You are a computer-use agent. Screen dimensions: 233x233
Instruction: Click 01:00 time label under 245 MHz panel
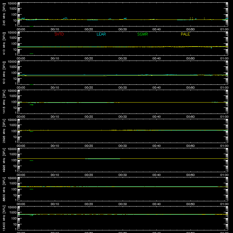coord(224,29)
